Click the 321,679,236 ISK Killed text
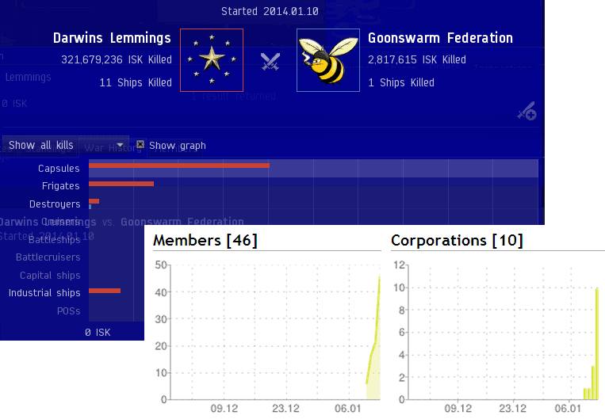 [117, 59]
